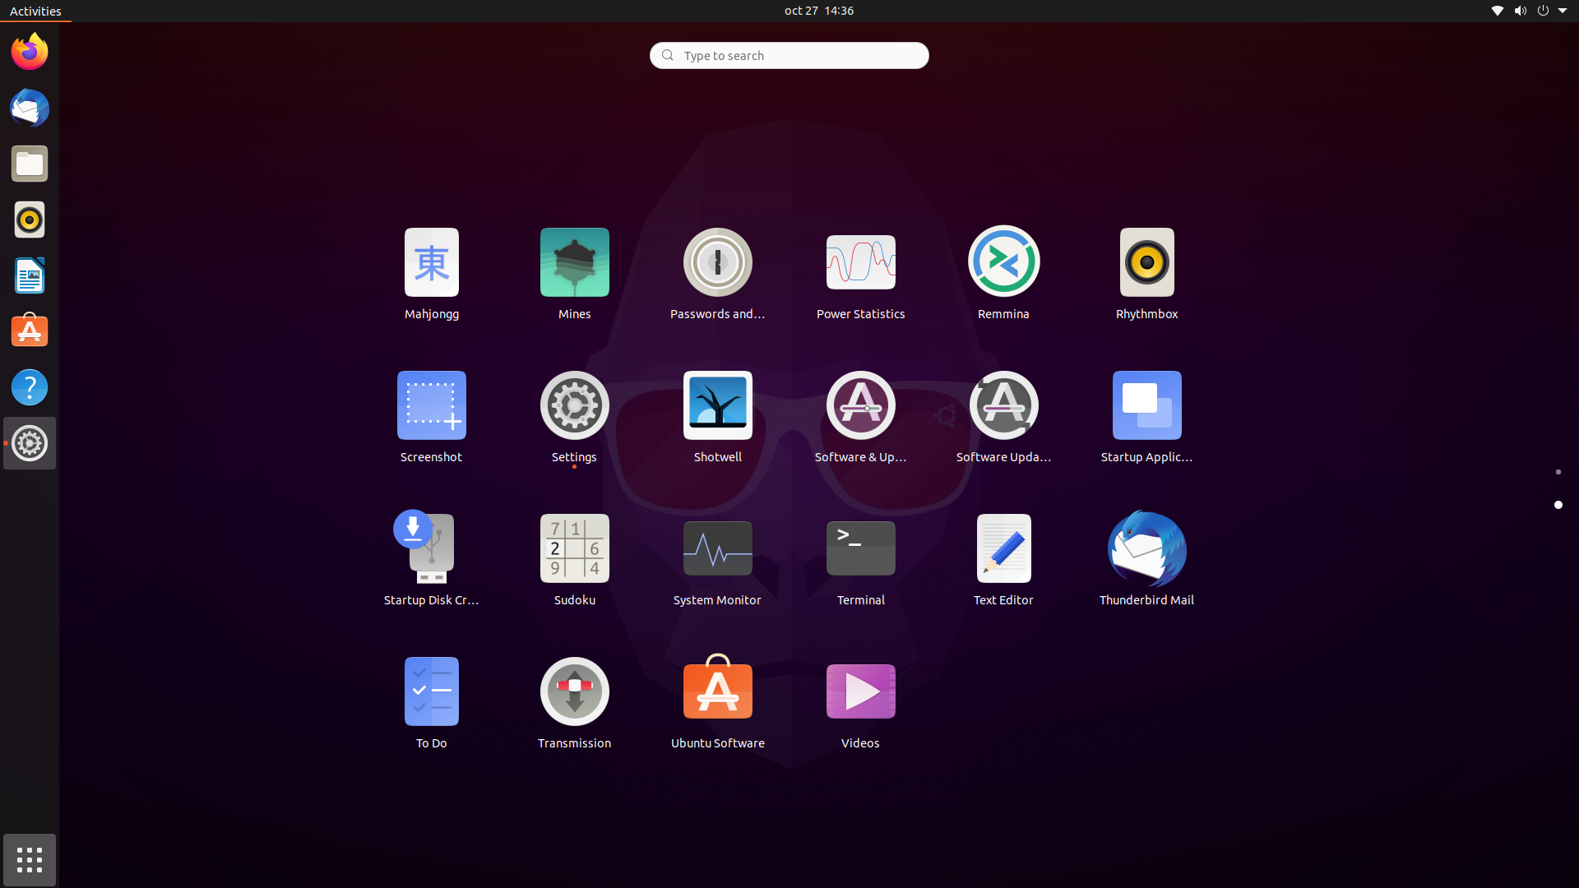Image resolution: width=1579 pixels, height=888 pixels.
Task: Launch Passwords and Keys manager
Action: (717, 262)
